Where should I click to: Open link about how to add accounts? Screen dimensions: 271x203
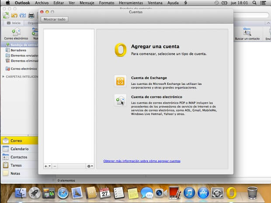(142, 161)
